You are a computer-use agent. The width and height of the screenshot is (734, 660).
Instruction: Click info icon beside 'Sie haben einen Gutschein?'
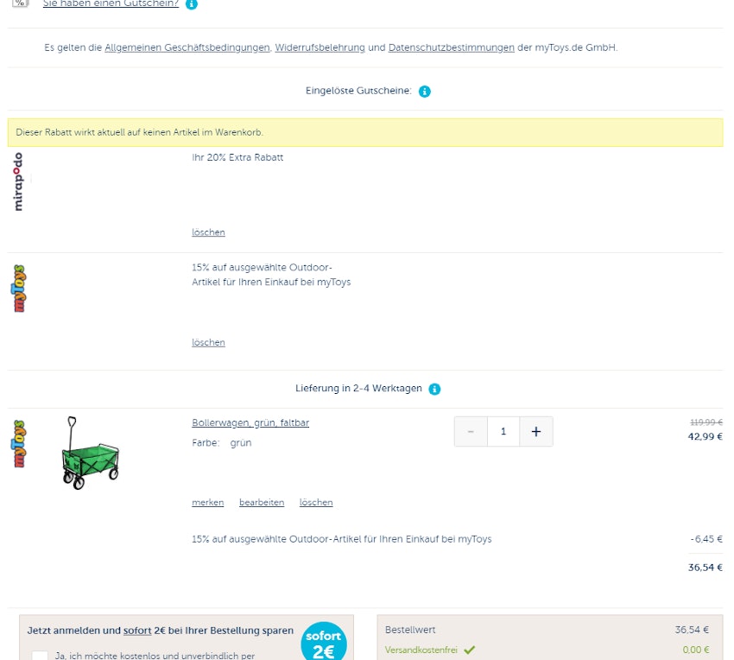coord(192,4)
